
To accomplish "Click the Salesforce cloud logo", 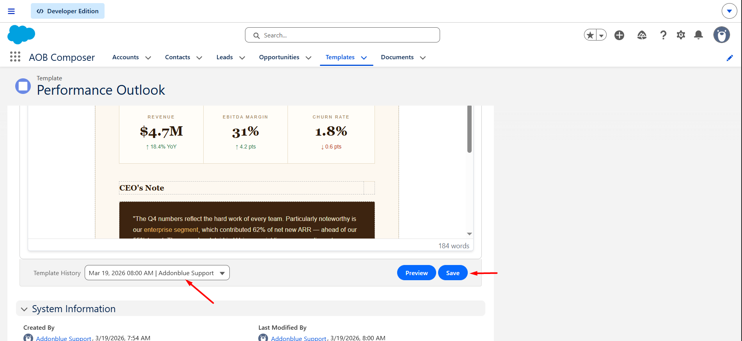I will click(21, 35).
